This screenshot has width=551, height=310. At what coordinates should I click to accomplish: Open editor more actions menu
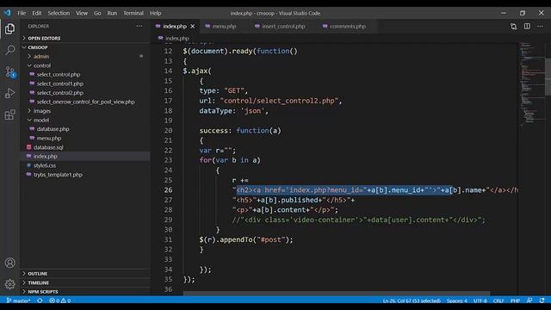[540, 27]
